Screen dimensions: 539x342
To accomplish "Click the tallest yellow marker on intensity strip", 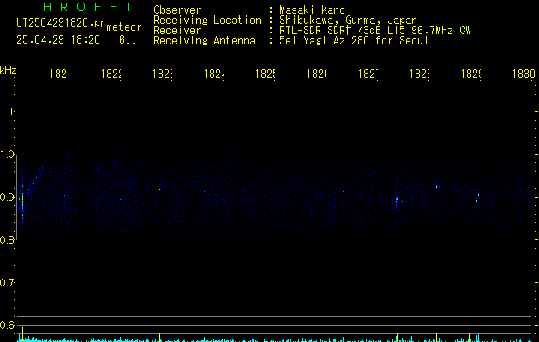I will 22,334.
